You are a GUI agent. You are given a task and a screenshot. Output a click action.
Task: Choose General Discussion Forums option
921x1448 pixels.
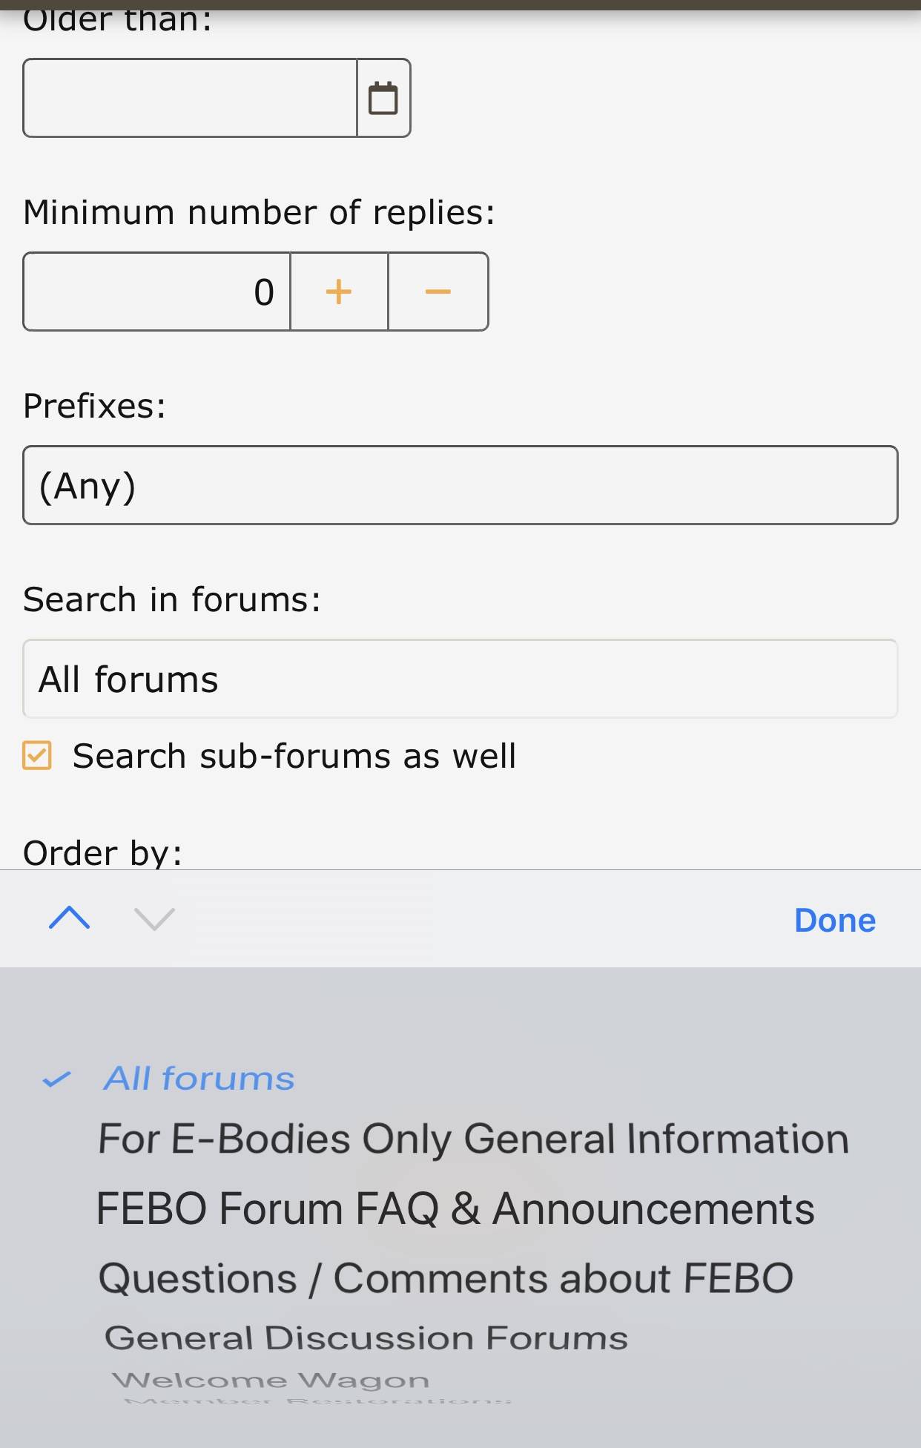[366, 1339]
